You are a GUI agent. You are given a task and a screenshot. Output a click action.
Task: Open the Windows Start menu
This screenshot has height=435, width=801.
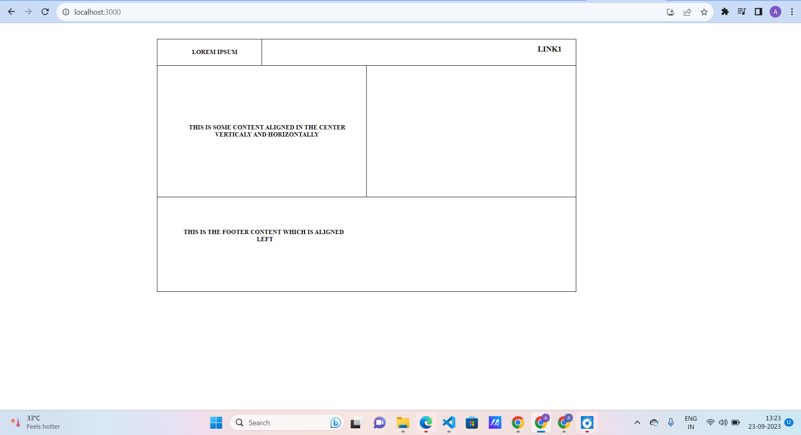216,423
